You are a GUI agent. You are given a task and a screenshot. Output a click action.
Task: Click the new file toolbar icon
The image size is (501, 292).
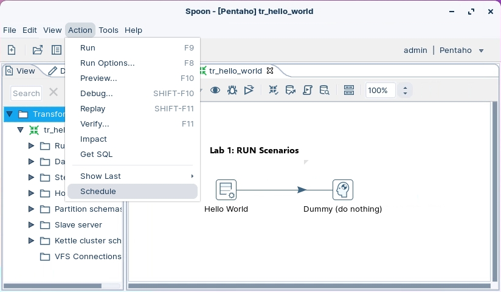pyautogui.click(x=12, y=50)
